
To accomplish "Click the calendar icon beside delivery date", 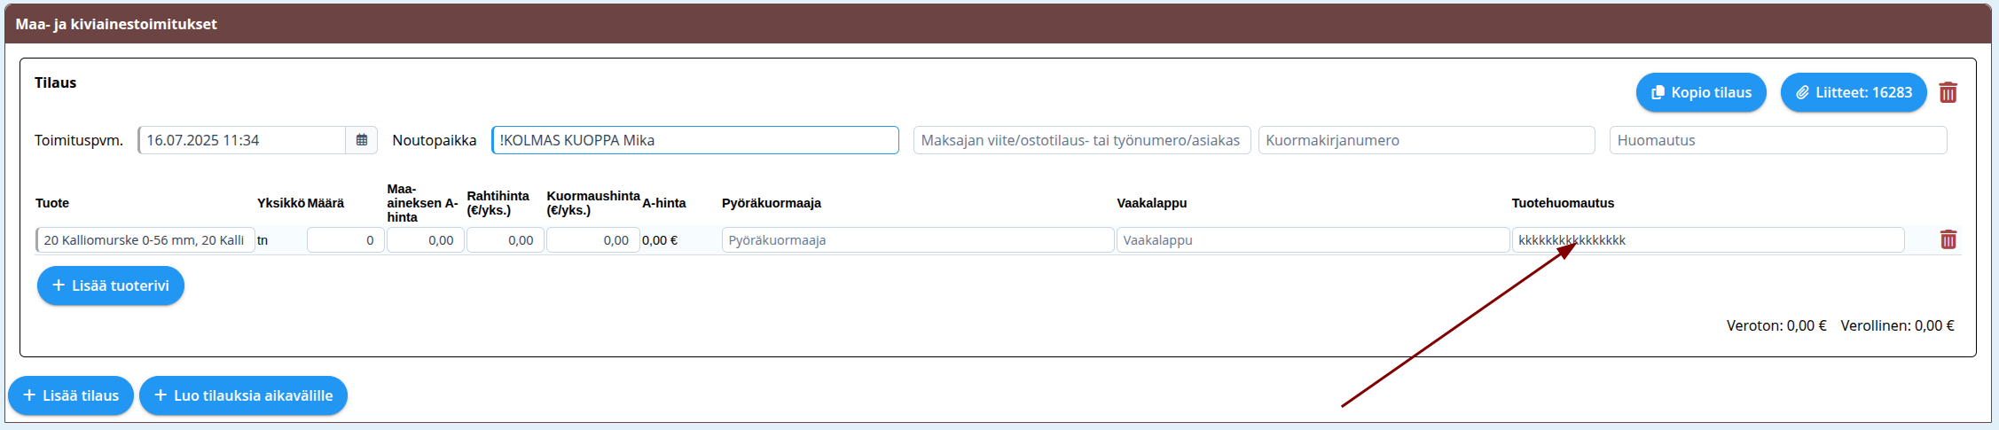I will pos(361,140).
